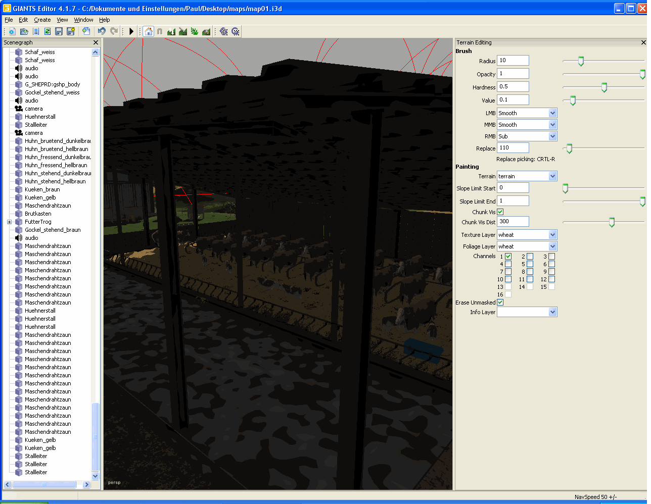Screen dimensions: 651x504
Task: Click the Open file folder icon
Action: click(24, 31)
